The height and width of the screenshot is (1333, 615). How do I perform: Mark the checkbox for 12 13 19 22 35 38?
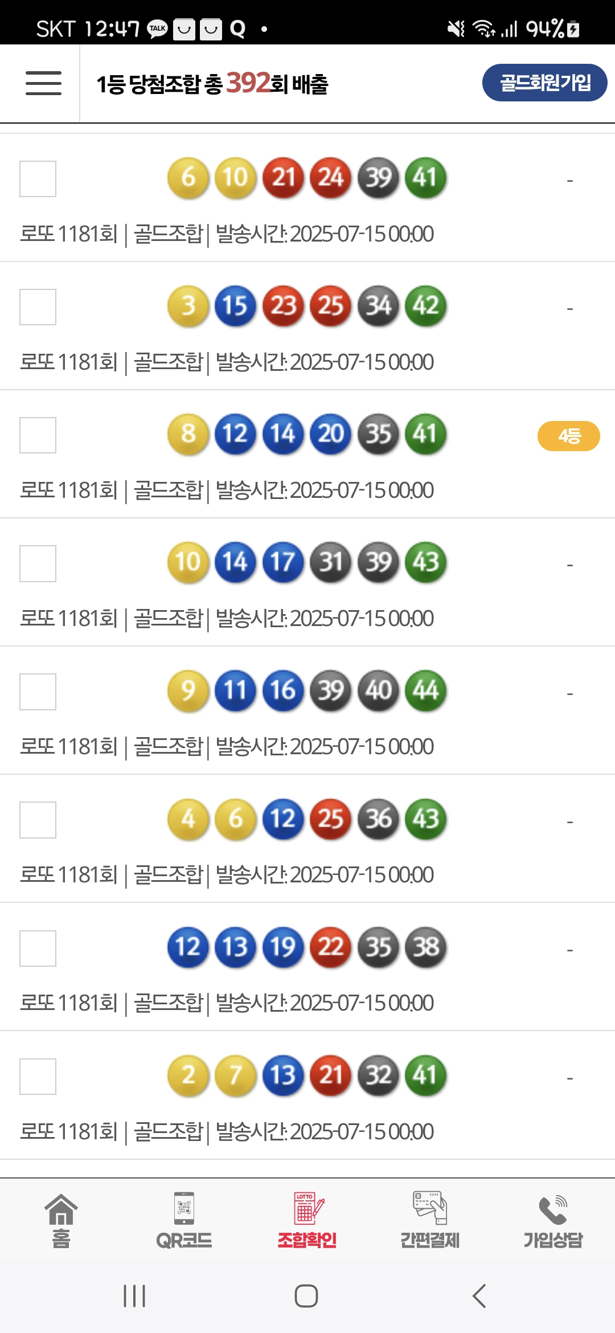[x=38, y=948]
